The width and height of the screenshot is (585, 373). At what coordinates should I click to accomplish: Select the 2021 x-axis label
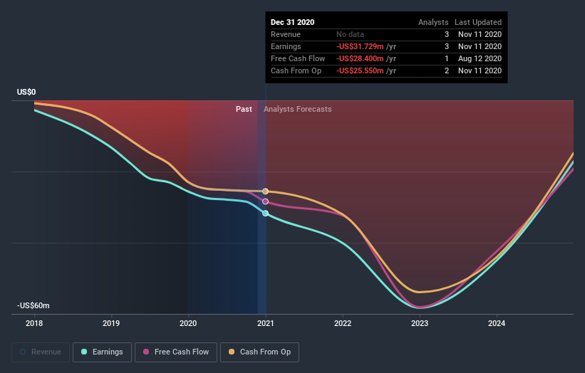tap(265, 323)
